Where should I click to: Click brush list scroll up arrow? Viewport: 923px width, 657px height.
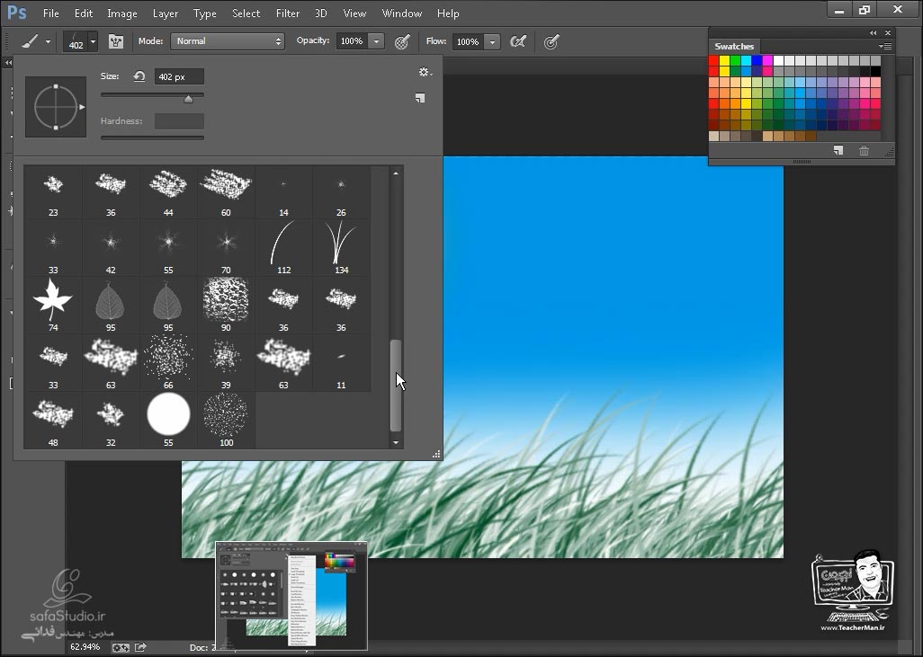[396, 173]
